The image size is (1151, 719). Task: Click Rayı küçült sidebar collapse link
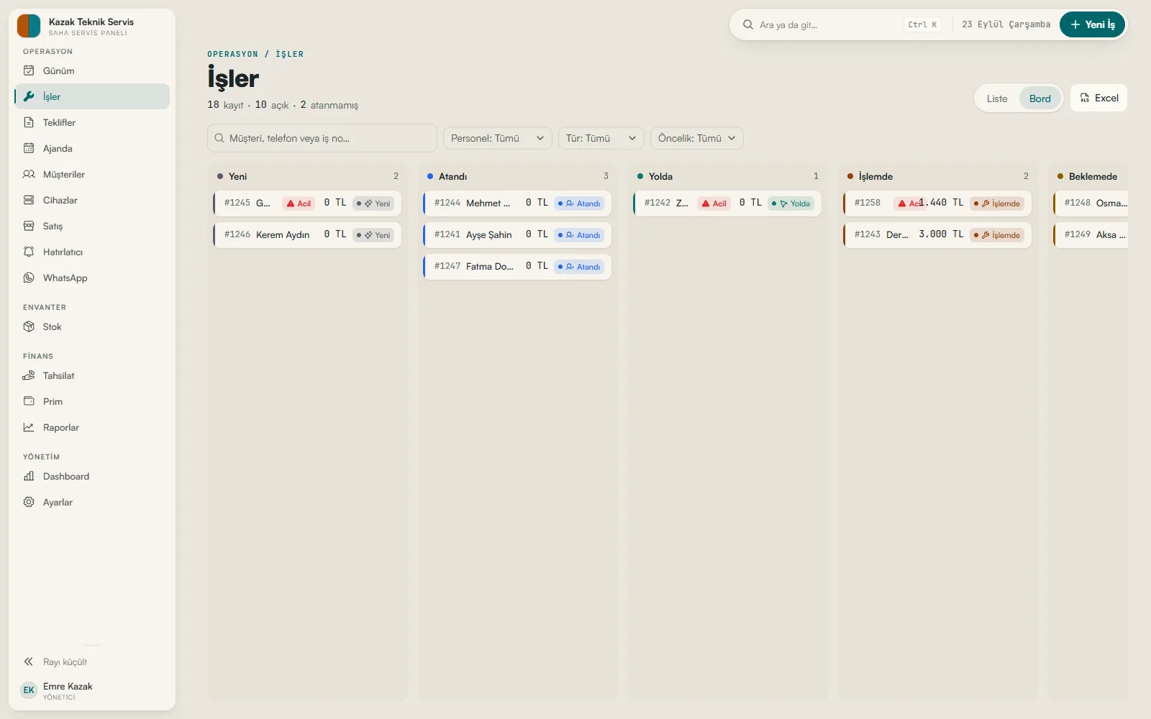point(92,661)
